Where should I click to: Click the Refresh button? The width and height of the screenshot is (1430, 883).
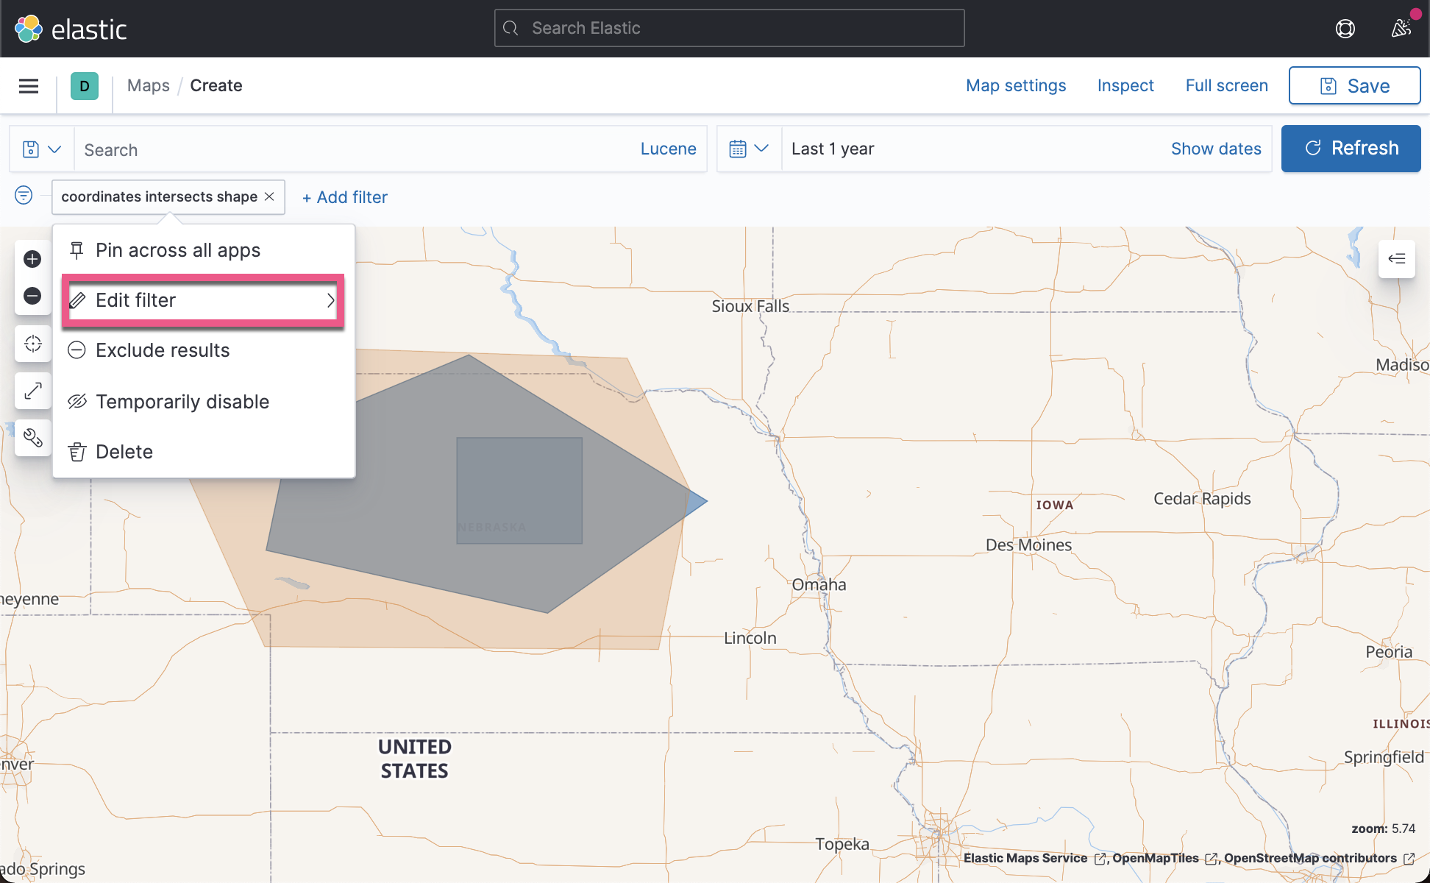1351,148
